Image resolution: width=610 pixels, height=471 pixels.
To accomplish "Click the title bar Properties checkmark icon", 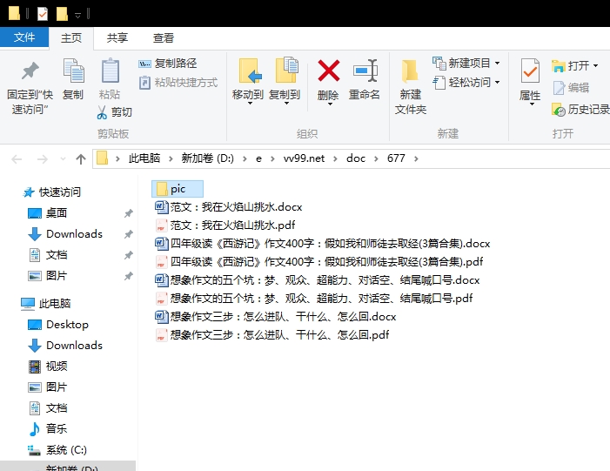I will point(43,14).
